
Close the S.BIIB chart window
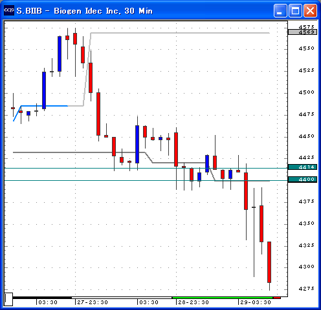[x=311, y=10]
